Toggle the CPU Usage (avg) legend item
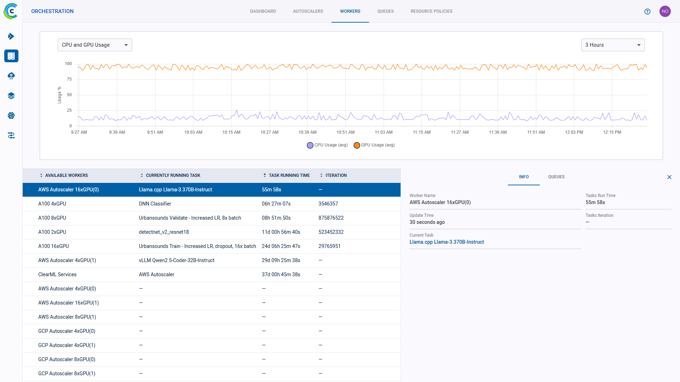Screen dimensions: 680x382 pyautogui.click(x=327, y=145)
